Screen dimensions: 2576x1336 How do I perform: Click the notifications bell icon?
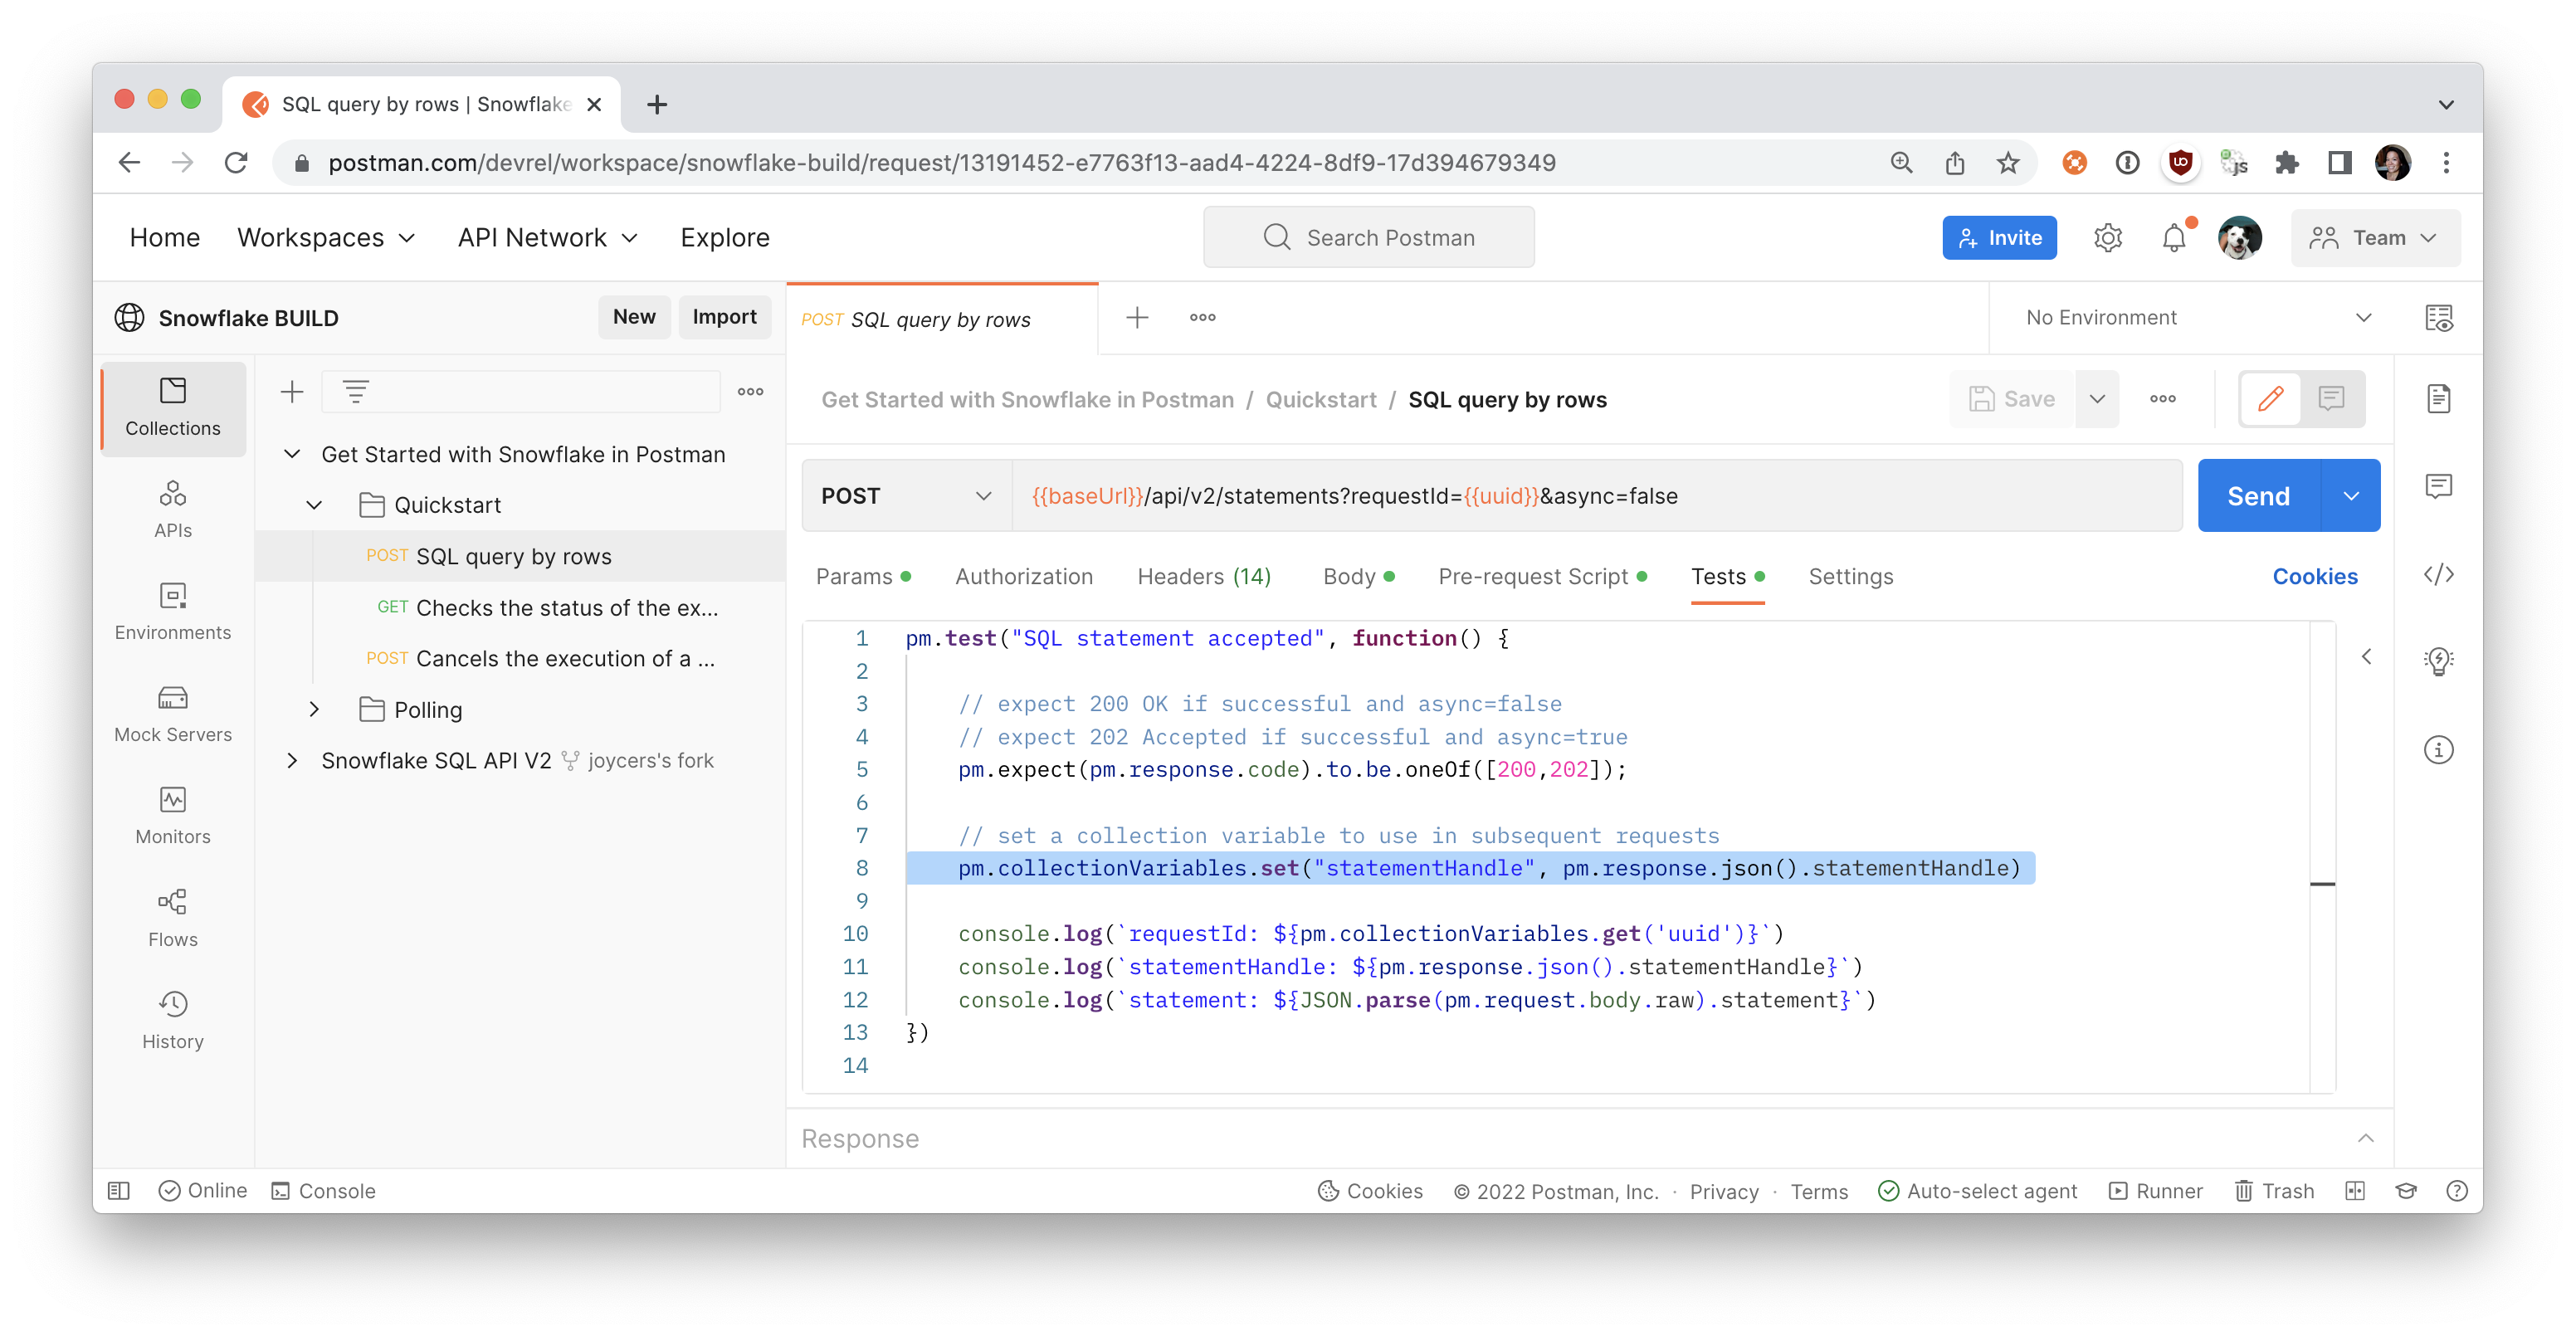(2173, 238)
